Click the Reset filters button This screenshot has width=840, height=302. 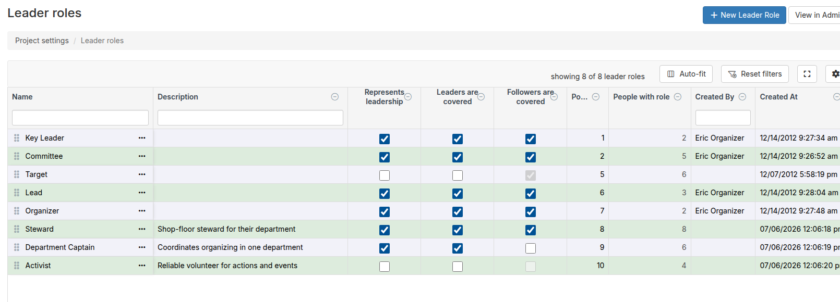(755, 74)
